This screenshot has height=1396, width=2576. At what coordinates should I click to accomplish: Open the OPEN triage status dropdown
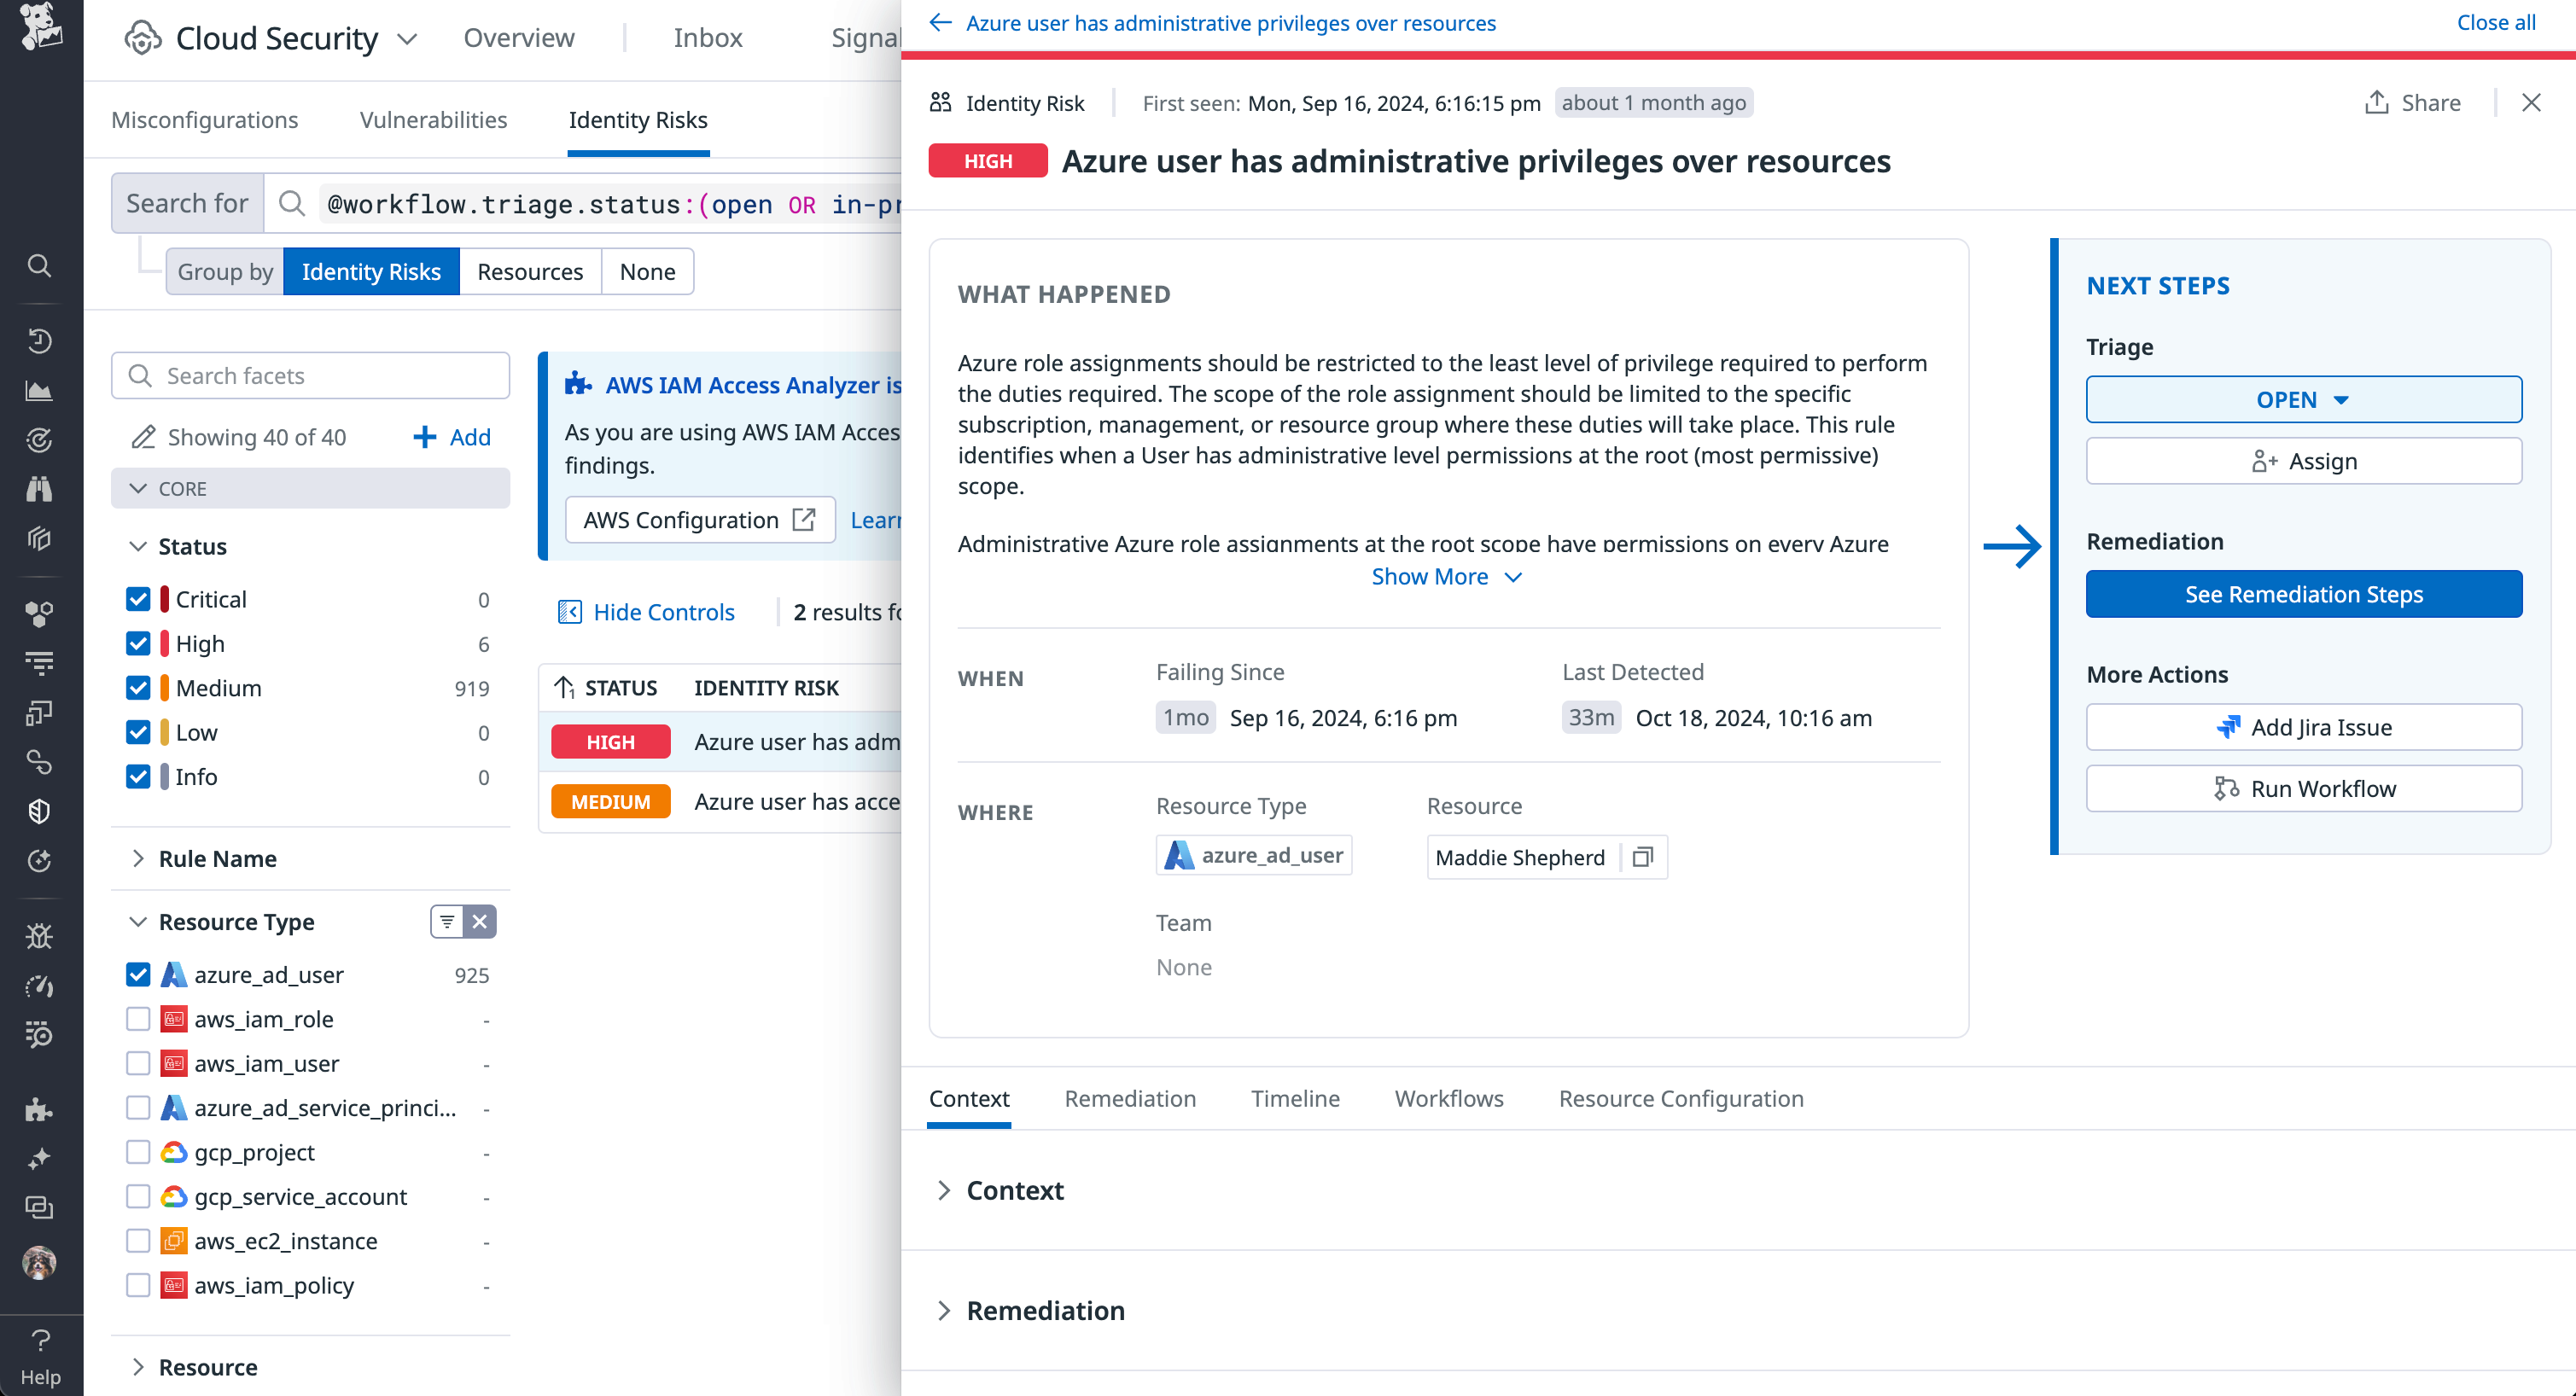(x=2303, y=399)
